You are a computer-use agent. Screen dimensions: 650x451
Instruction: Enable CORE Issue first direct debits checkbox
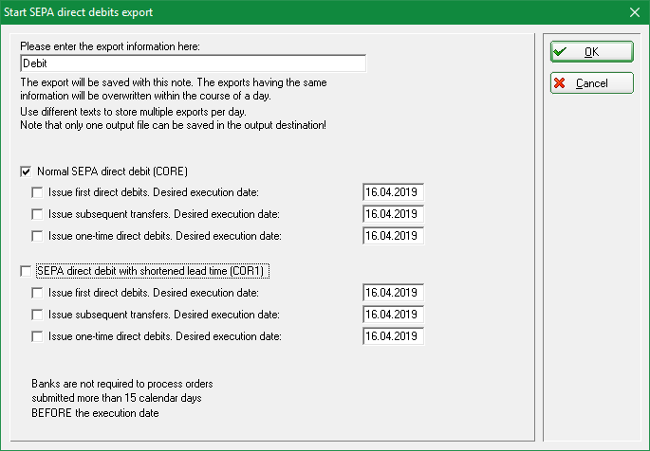[37, 192]
